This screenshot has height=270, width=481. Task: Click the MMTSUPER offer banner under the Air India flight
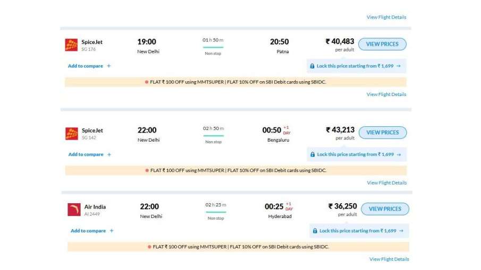point(238,247)
